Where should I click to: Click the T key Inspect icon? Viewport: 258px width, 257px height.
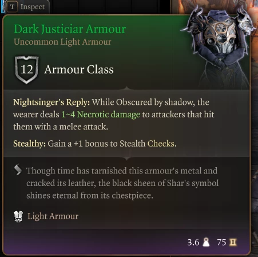pyautogui.click(x=12, y=7)
